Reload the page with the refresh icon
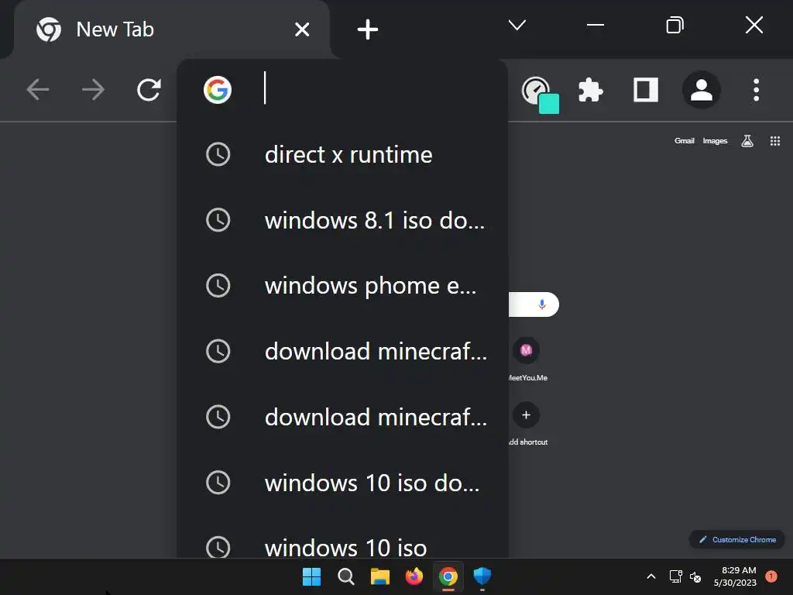Viewport: 793px width, 595px height. click(x=149, y=90)
